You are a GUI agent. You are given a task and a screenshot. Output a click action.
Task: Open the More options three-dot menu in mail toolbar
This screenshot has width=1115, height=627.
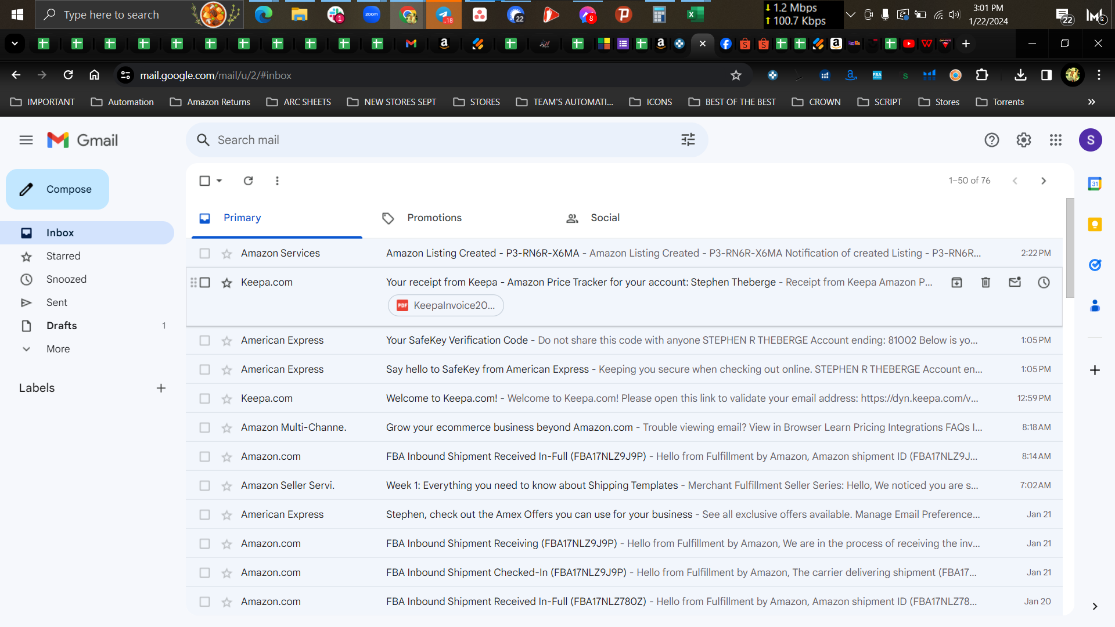click(x=277, y=181)
